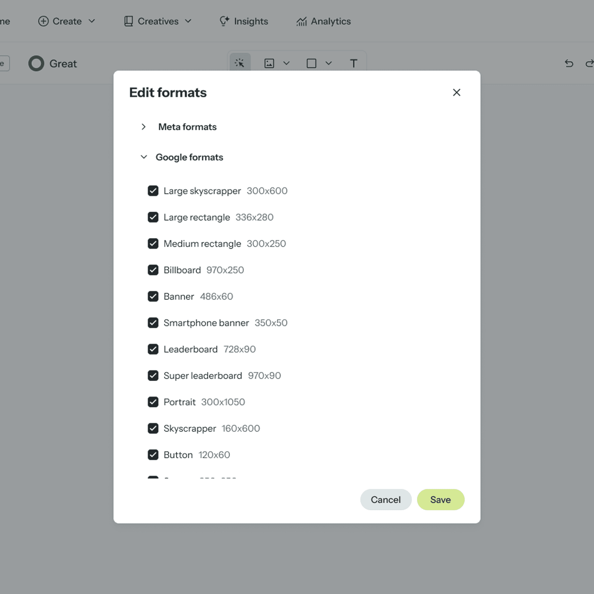Uncheck the Billboard 970x250 format
594x594 pixels.
click(153, 270)
